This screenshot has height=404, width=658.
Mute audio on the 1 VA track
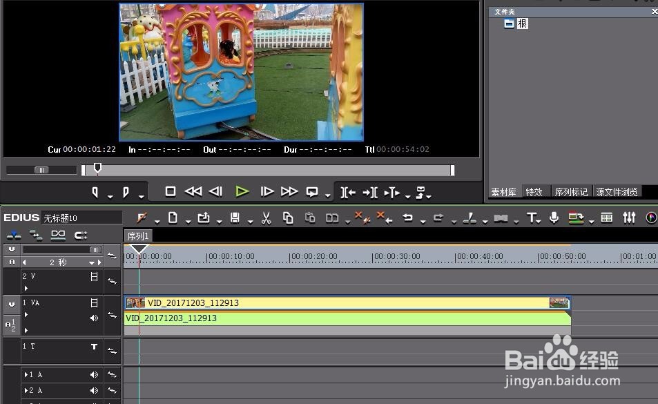click(95, 318)
